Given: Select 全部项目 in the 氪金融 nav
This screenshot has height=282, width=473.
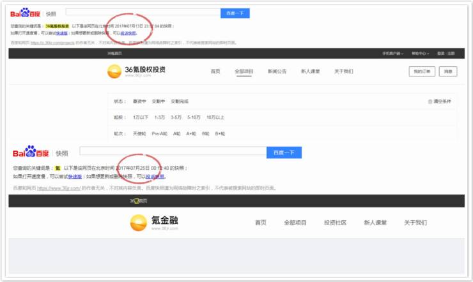Looking at the screenshot, I should click(x=295, y=223).
